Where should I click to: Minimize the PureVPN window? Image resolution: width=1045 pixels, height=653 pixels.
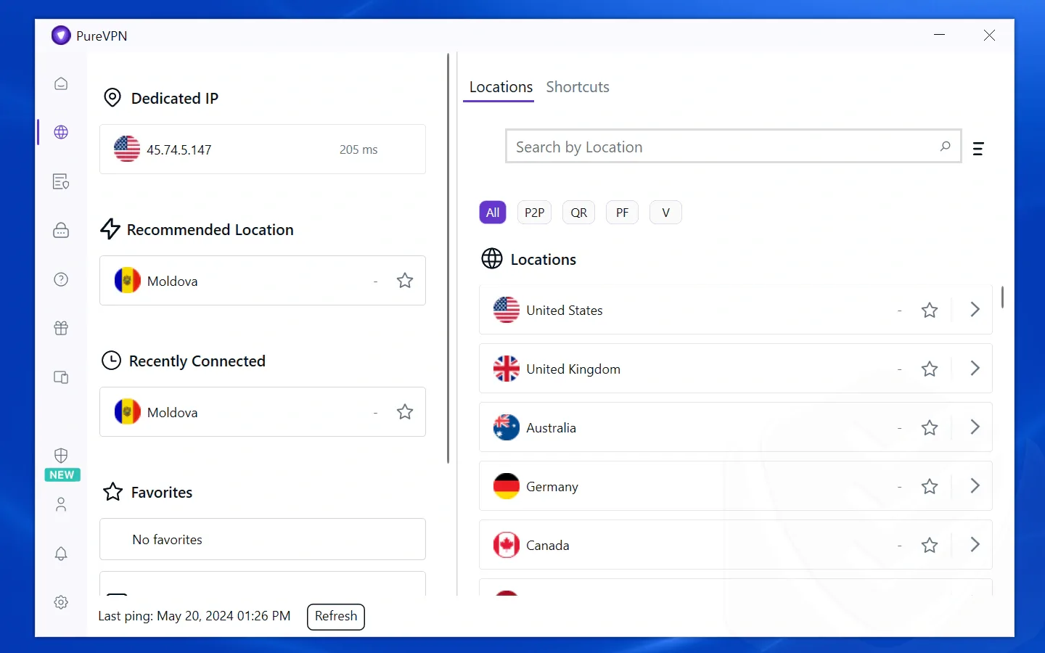point(939,35)
